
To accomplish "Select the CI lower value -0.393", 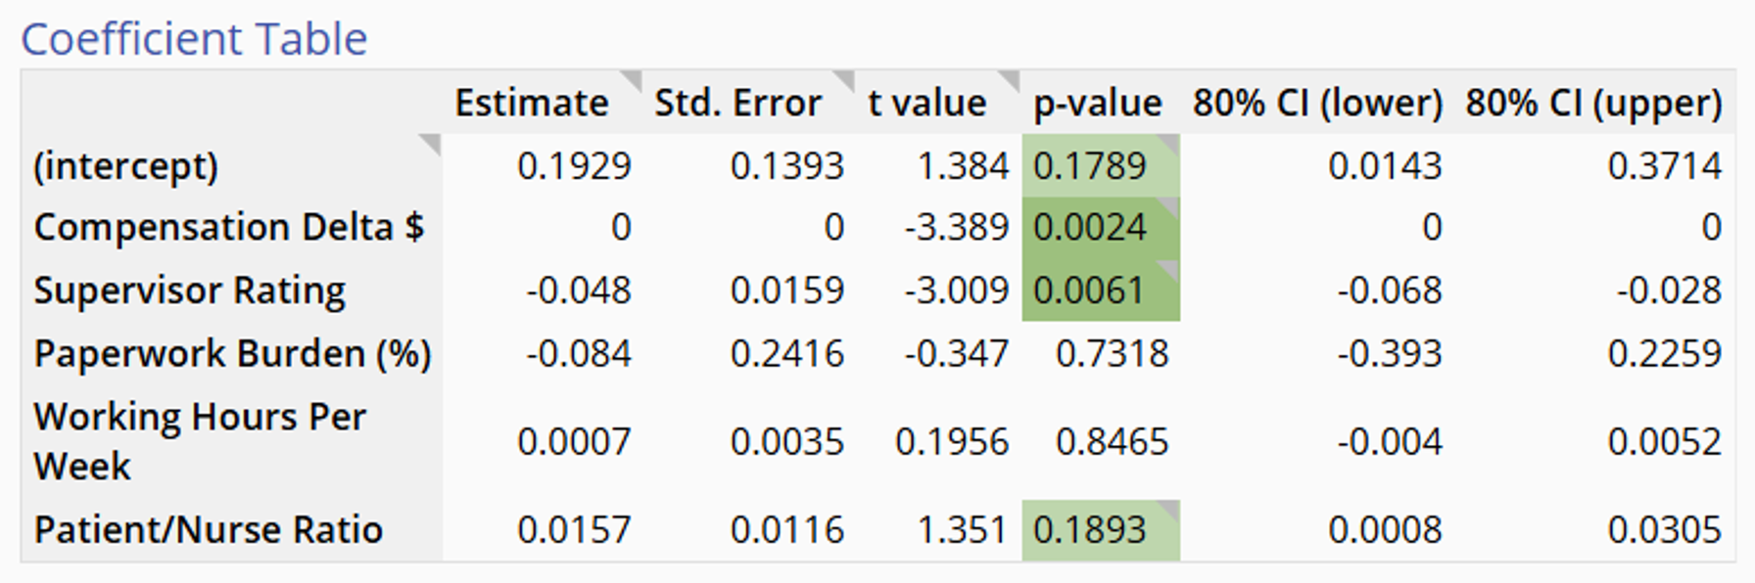I will coord(1390,353).
